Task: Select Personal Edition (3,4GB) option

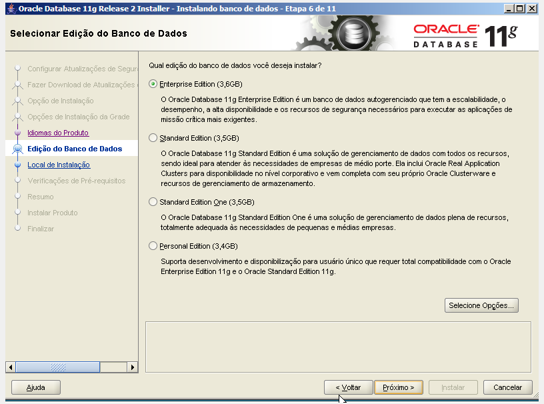Action: [x=153, y=246]
